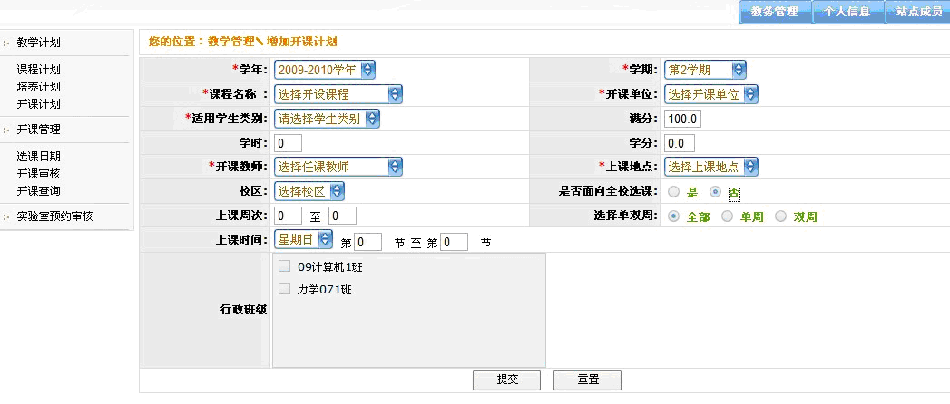Click the 重置 reset button

(587, 380)
